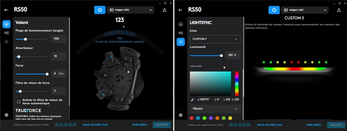The height and width of the screenshot is (131, 347).
Task: Select steering wheel tab in Volant window sidebar
Action: (x=7, y=24)
